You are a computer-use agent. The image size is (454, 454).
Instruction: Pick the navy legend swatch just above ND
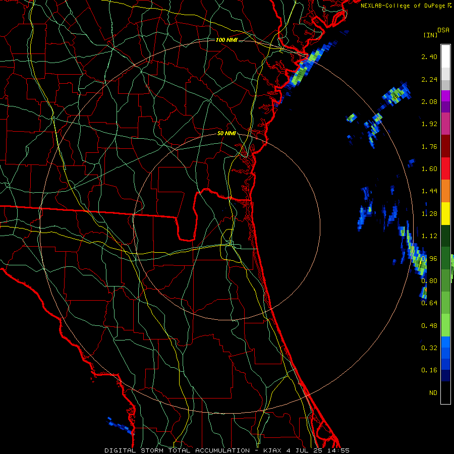[445, 375]
